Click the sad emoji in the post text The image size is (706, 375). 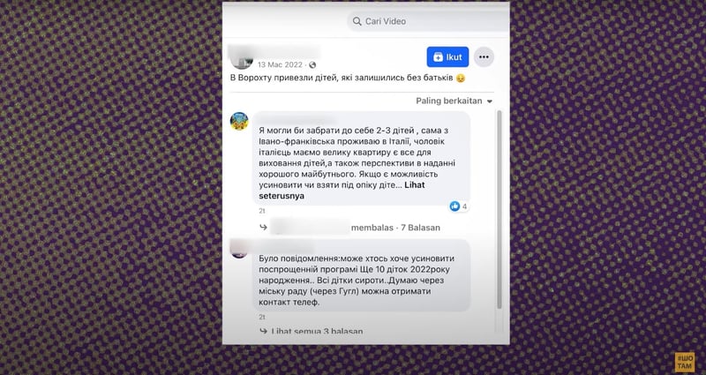pos(460,79)
